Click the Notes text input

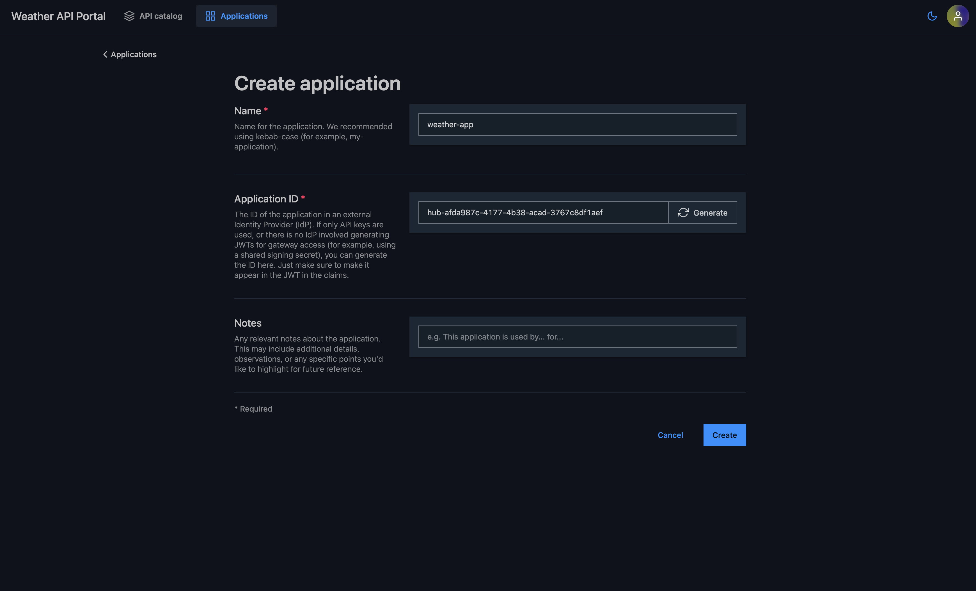coord(577,337)
